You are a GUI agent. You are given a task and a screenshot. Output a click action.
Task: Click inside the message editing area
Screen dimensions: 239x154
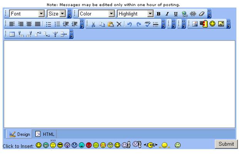pos(119,84)
